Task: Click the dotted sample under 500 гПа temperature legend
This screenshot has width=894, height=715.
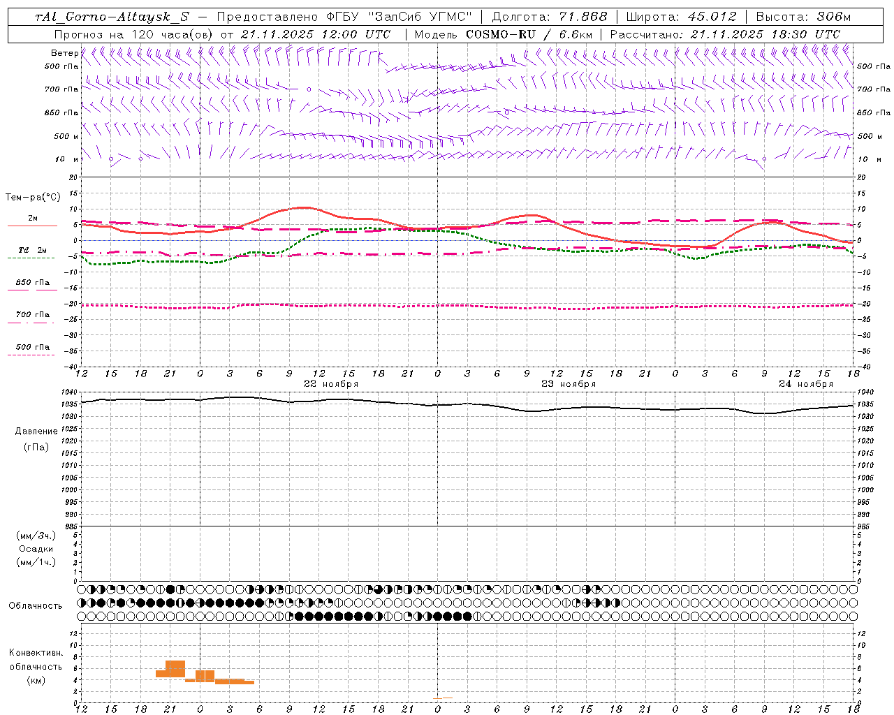Action: [32, 355]
